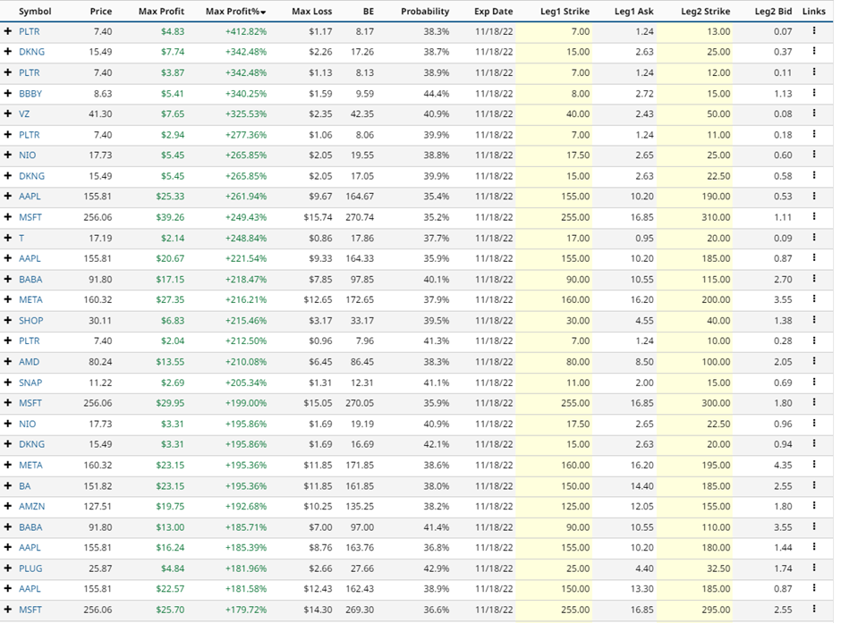Select the +340.25% Max Profit% value
841x623 pixels.
click(x=246, y=93)
